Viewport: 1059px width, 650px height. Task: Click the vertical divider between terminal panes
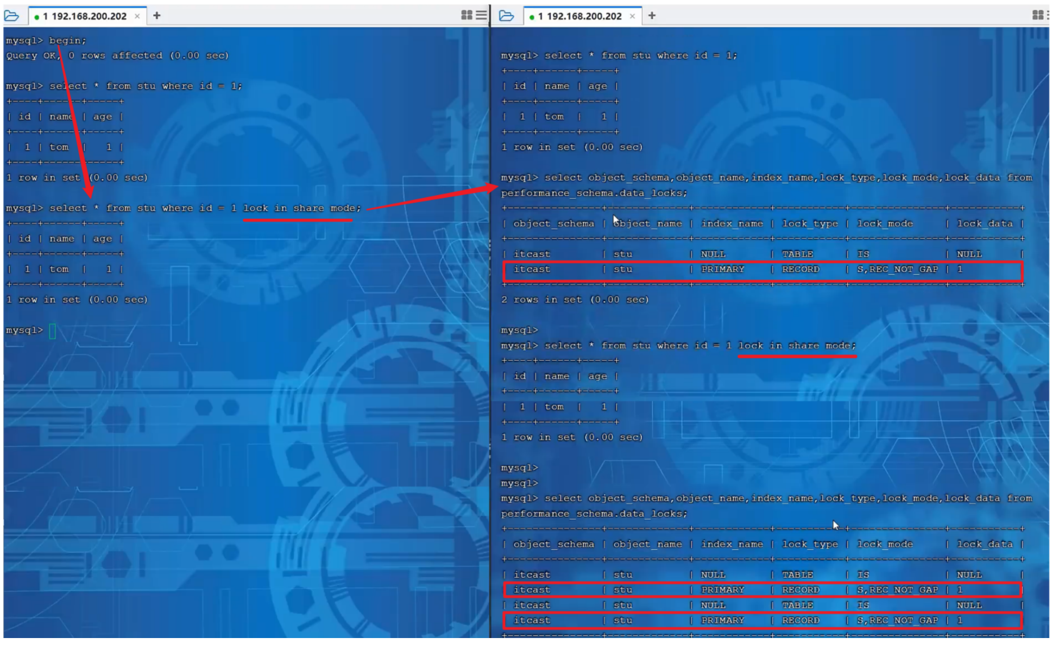(490, 326)
